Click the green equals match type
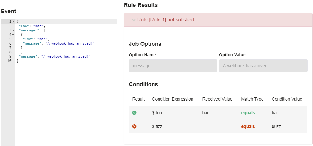 click(x=248, y=113)
